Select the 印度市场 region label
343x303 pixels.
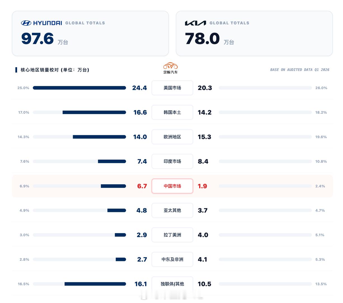(x=172, y=161)
